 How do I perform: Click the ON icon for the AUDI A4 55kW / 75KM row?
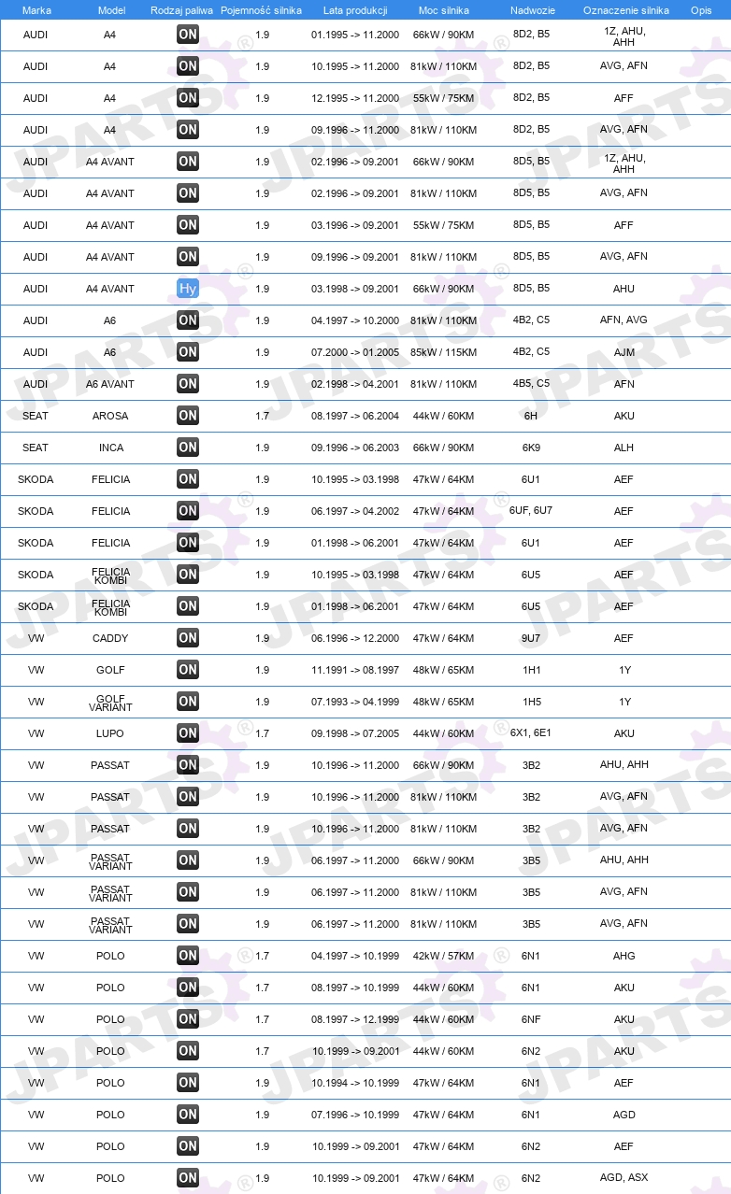coord(188,98)
